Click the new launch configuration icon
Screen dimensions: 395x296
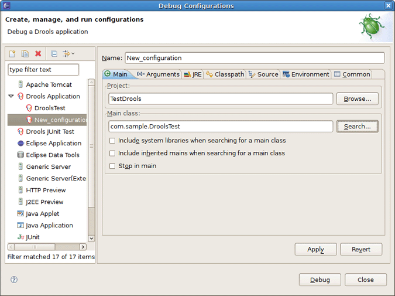point(12,53)
